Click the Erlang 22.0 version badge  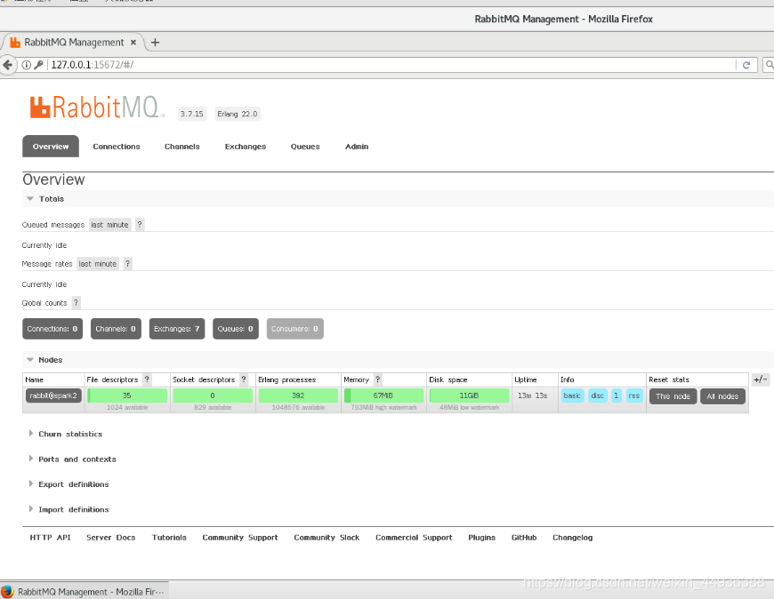238,114
